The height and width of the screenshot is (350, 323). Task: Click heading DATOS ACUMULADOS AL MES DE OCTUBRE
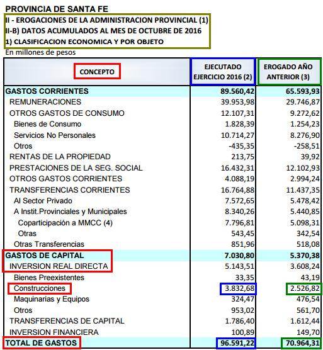(x=104, y=31)
